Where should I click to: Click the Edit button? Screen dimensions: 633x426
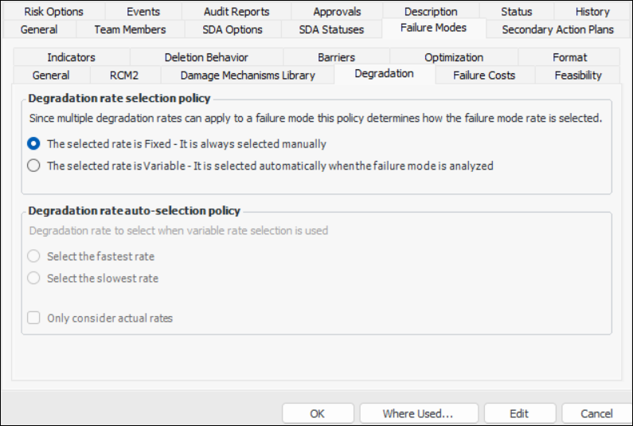click(519, 413)
